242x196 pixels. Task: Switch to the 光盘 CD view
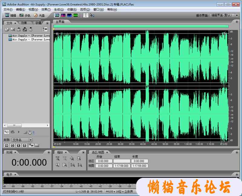click(x=39, y=15)
